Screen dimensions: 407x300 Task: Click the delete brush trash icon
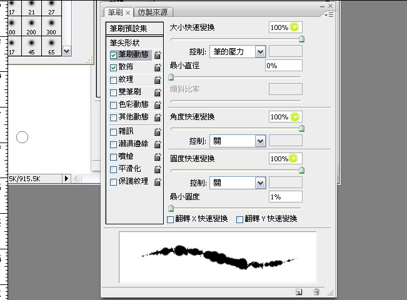coord(316,292)
